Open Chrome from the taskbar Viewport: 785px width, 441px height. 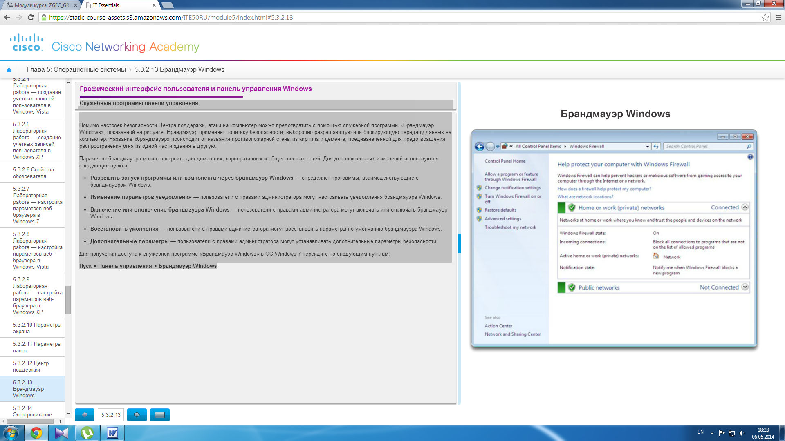(x=36, y=433)
